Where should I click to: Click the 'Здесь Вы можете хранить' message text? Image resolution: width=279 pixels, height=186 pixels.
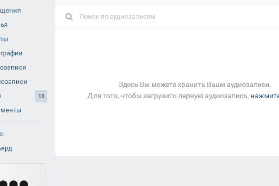pyautogui.click(x=194, y=85)
